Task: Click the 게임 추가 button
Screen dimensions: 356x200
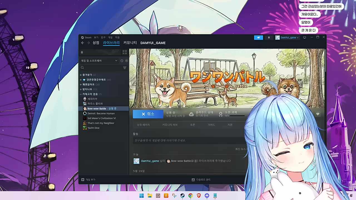Action: coord(88,180)
